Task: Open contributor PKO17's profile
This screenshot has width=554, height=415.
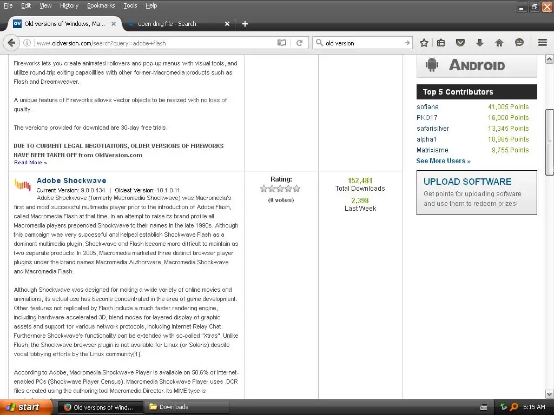Action: (427, 117)
